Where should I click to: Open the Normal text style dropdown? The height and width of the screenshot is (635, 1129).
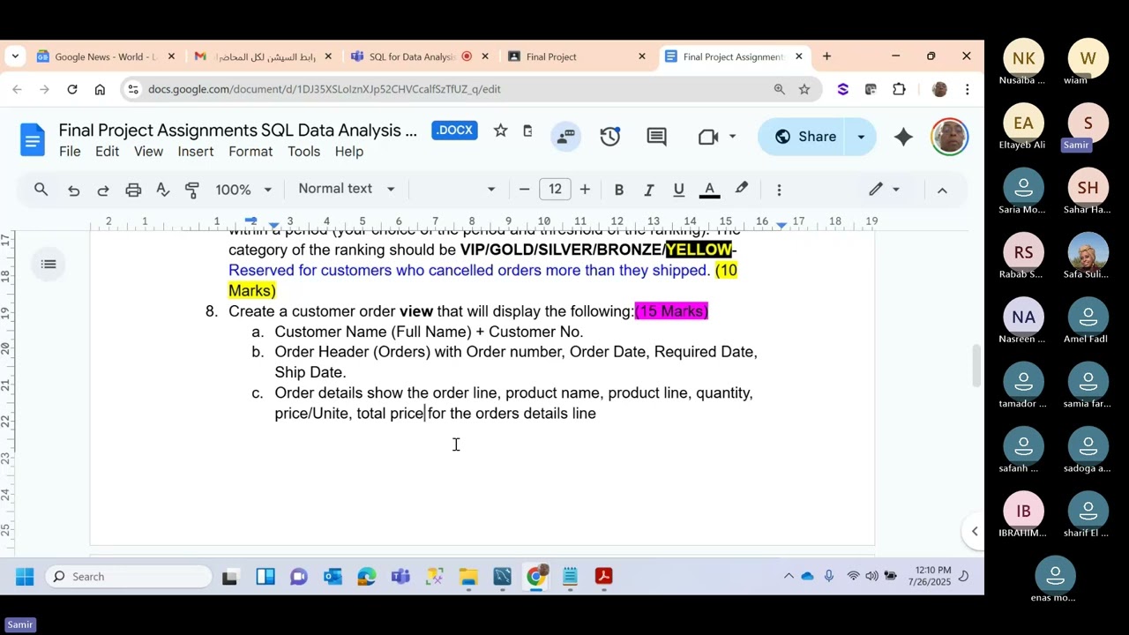tap(347, 189)
